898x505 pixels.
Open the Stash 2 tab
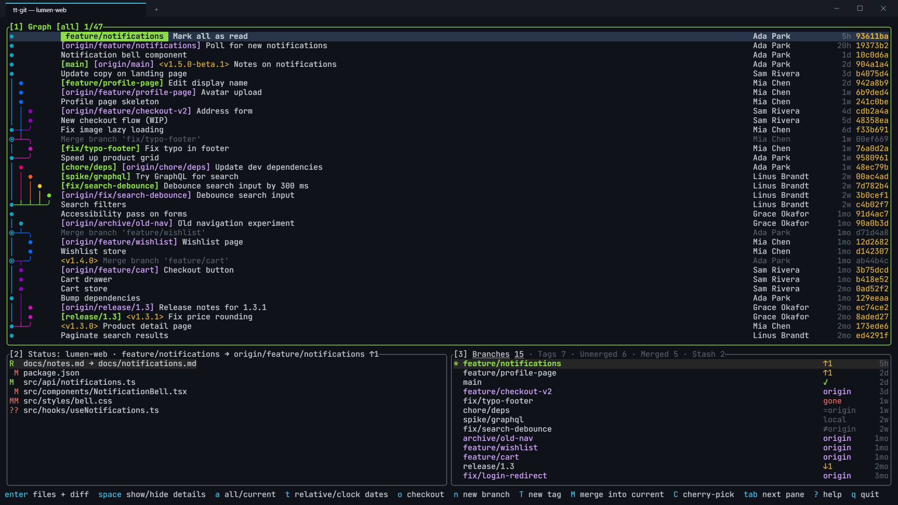click(708, 354)
